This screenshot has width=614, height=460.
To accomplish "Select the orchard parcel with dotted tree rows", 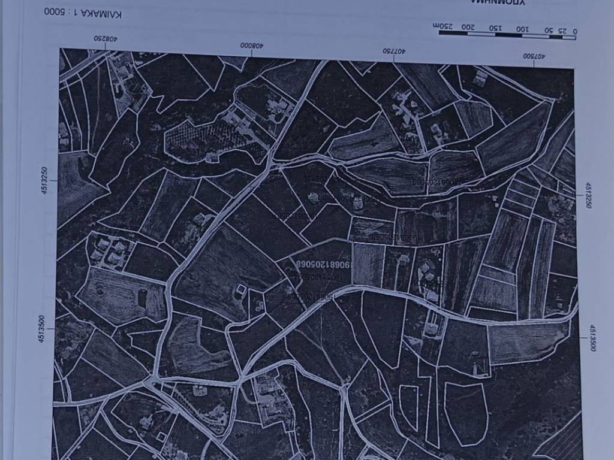I will coord(207,140).
